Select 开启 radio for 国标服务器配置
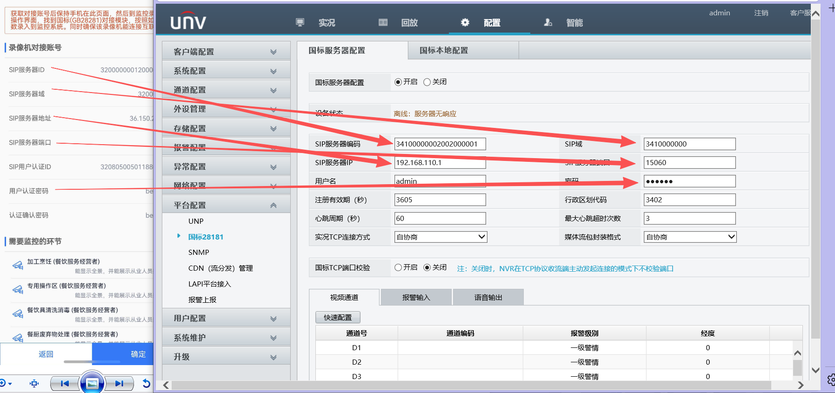This screenshot has width=835, height=393. [398, 82]
